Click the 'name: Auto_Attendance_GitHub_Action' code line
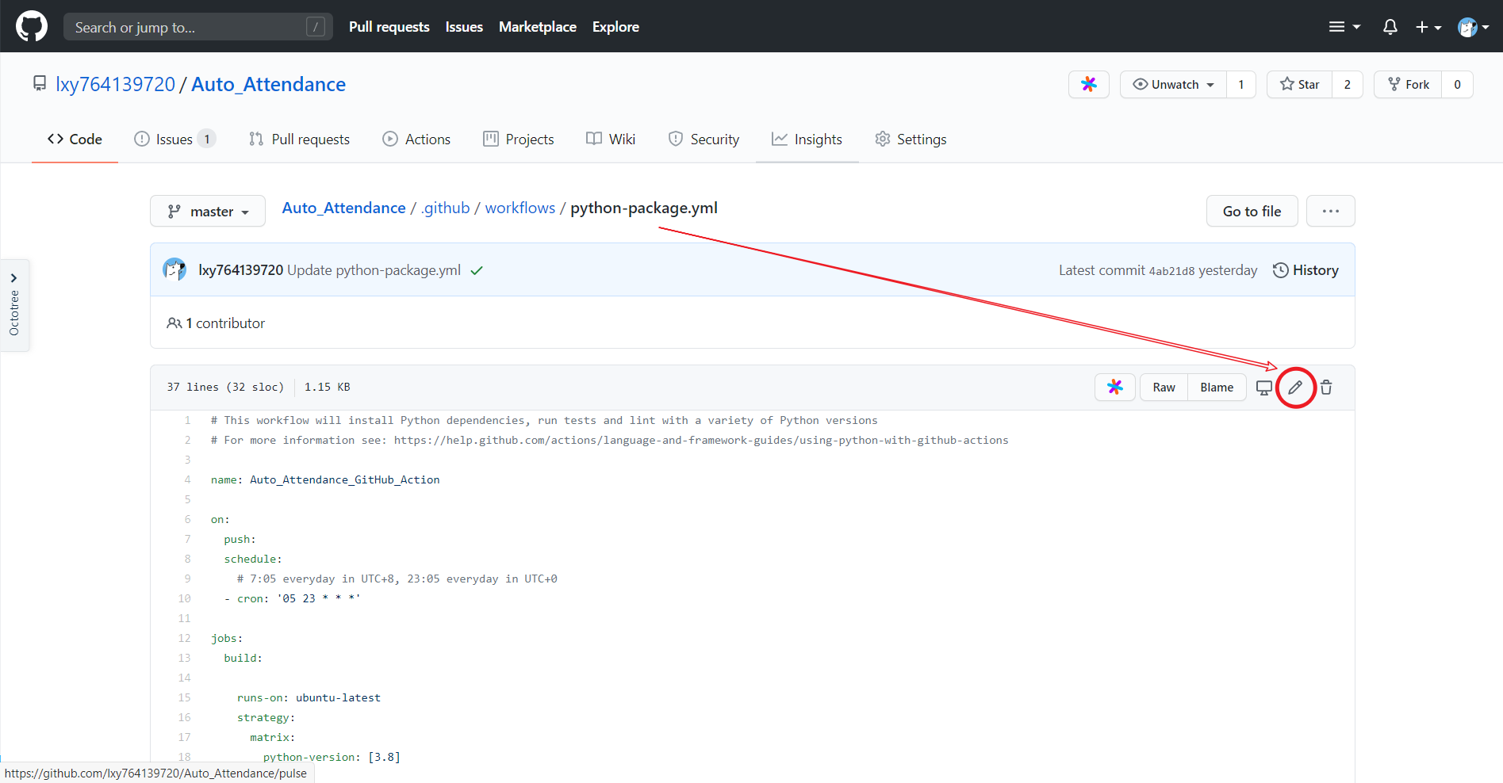The width and height of the screenshot is (1503, 783). pyautogui.click(x=325, y=479)
